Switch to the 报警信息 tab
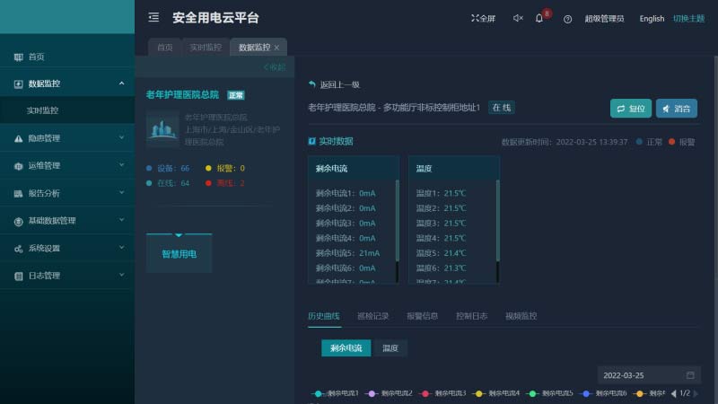Viewport: 718px width, 404px height. click(422, 316)
